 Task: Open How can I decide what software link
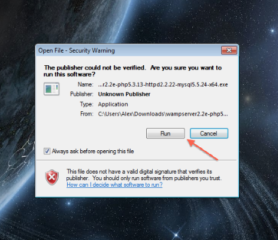point(114,185)
